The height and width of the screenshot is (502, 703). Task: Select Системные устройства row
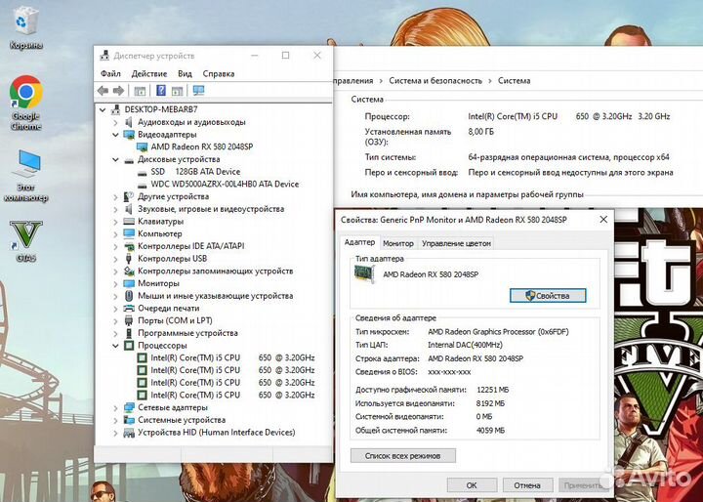(x=182, y=420)
